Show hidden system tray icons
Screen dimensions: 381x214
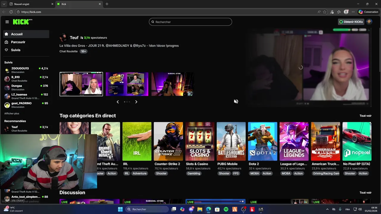327,209
